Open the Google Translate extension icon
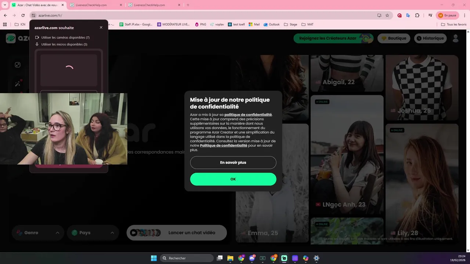 [x=408, y=15]
